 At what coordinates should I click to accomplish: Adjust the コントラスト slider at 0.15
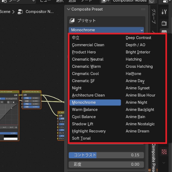pos(106,155)
